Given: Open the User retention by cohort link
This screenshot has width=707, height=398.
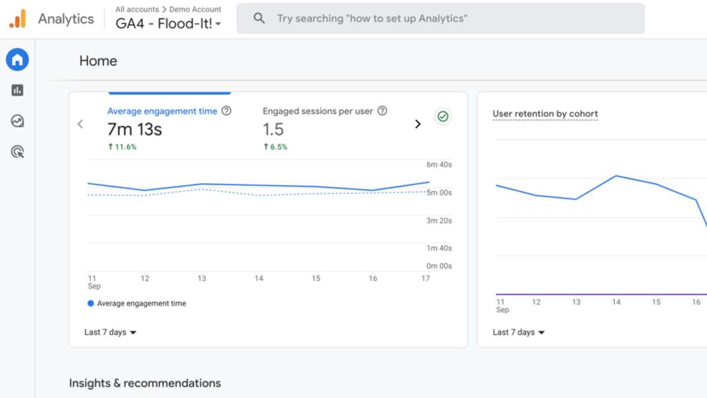Looking at the screenshot, I should point(545,113).
